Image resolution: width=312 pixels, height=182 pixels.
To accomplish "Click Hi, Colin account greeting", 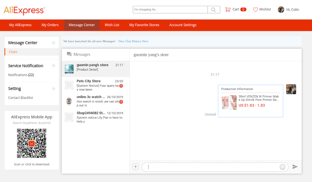I will 292,10.
